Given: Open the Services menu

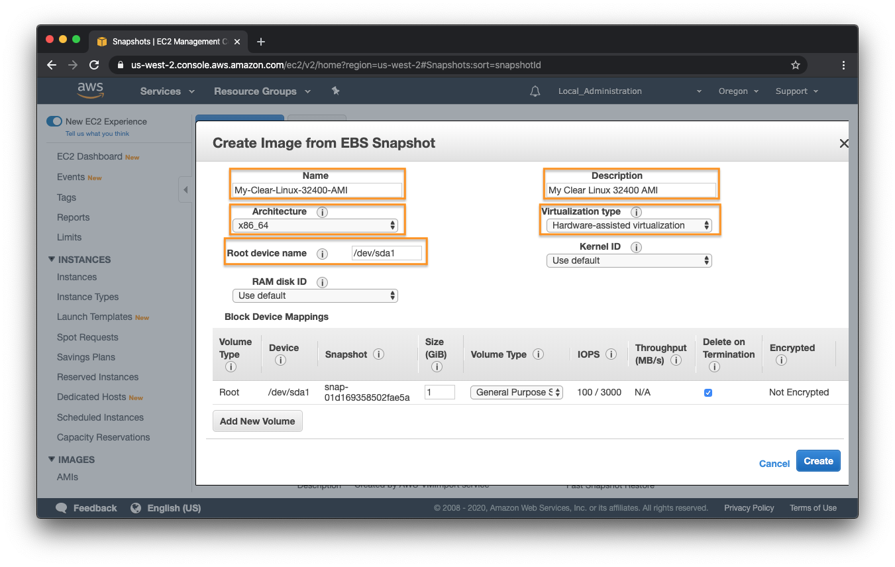Looking at the screenshot, I should (168, 91).
